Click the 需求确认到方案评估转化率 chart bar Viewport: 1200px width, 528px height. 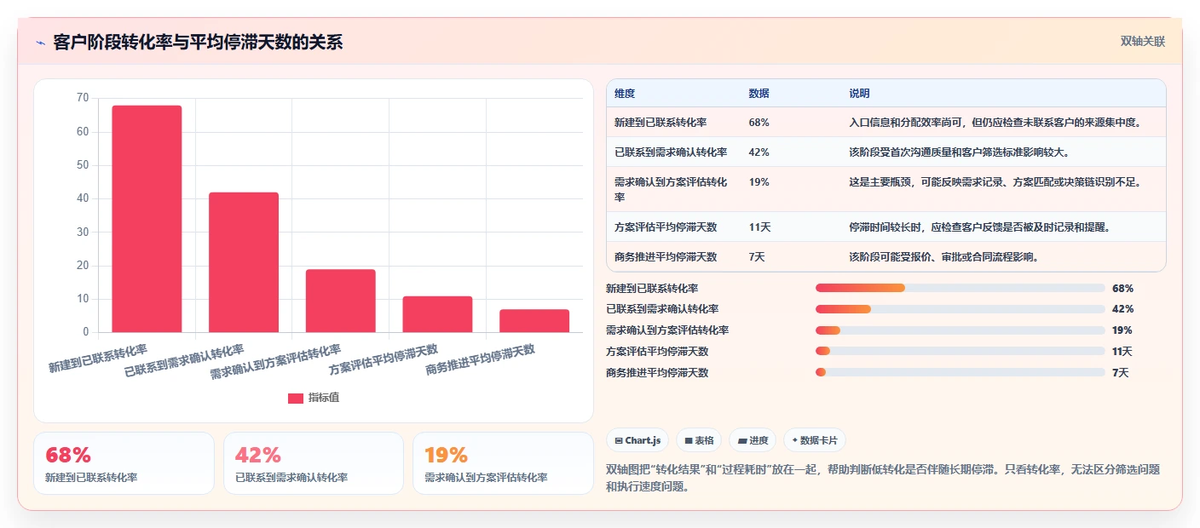[341, 301]
